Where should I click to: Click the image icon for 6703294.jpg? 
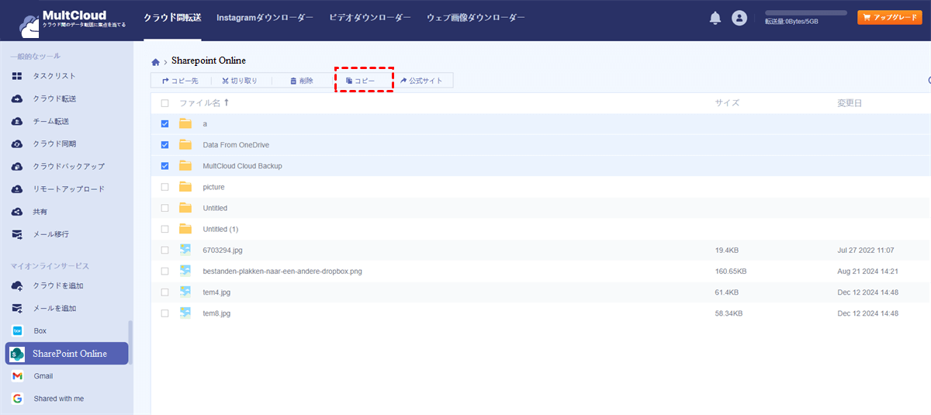185,250
